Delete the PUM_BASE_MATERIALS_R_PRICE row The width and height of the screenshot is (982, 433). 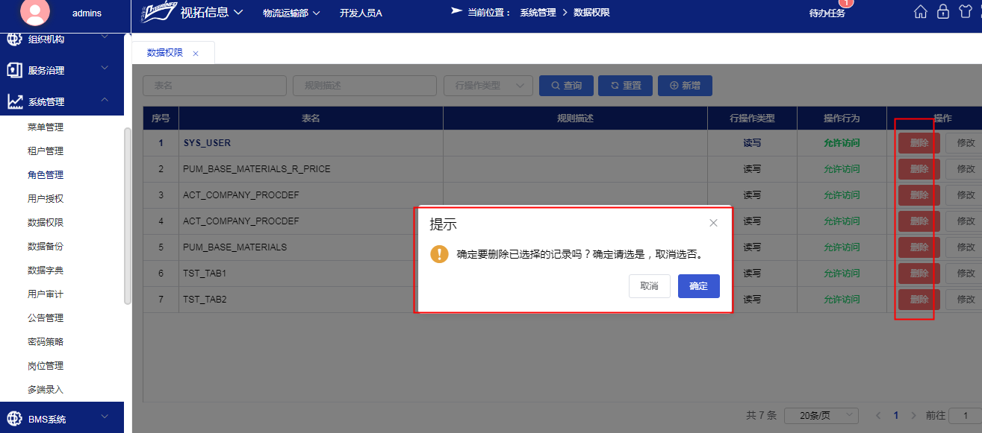[x=919, y=169]
